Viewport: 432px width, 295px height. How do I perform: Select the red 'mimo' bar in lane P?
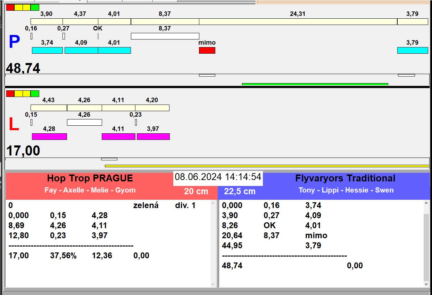tap(207, 50)
